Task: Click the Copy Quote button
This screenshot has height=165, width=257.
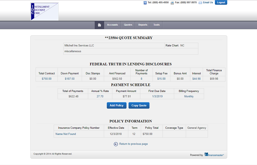Action: pyautogui.click(x=139, y=105)
